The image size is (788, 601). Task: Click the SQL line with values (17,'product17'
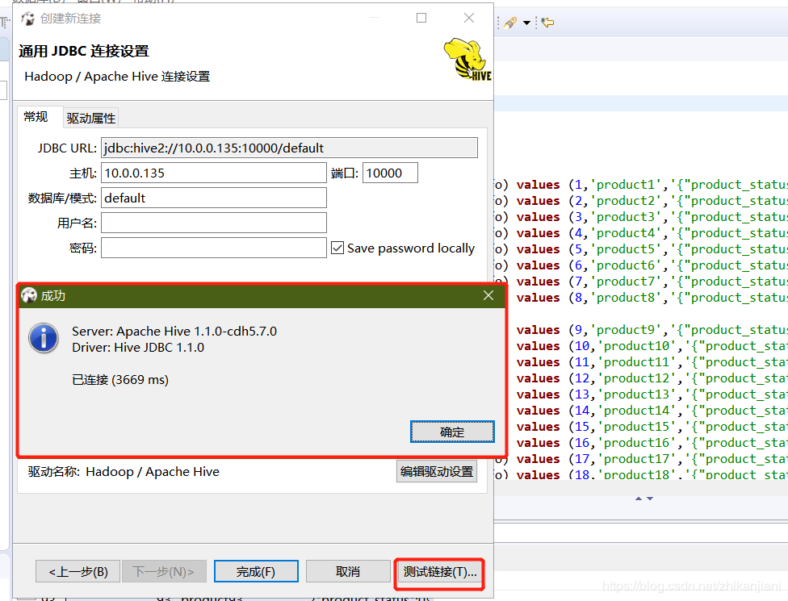pyautogui.click(x=641, y=459)
